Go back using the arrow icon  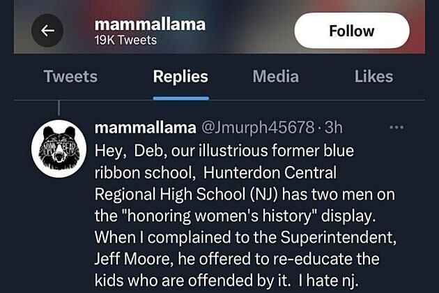pyautogui.click(x=48, y=31)
